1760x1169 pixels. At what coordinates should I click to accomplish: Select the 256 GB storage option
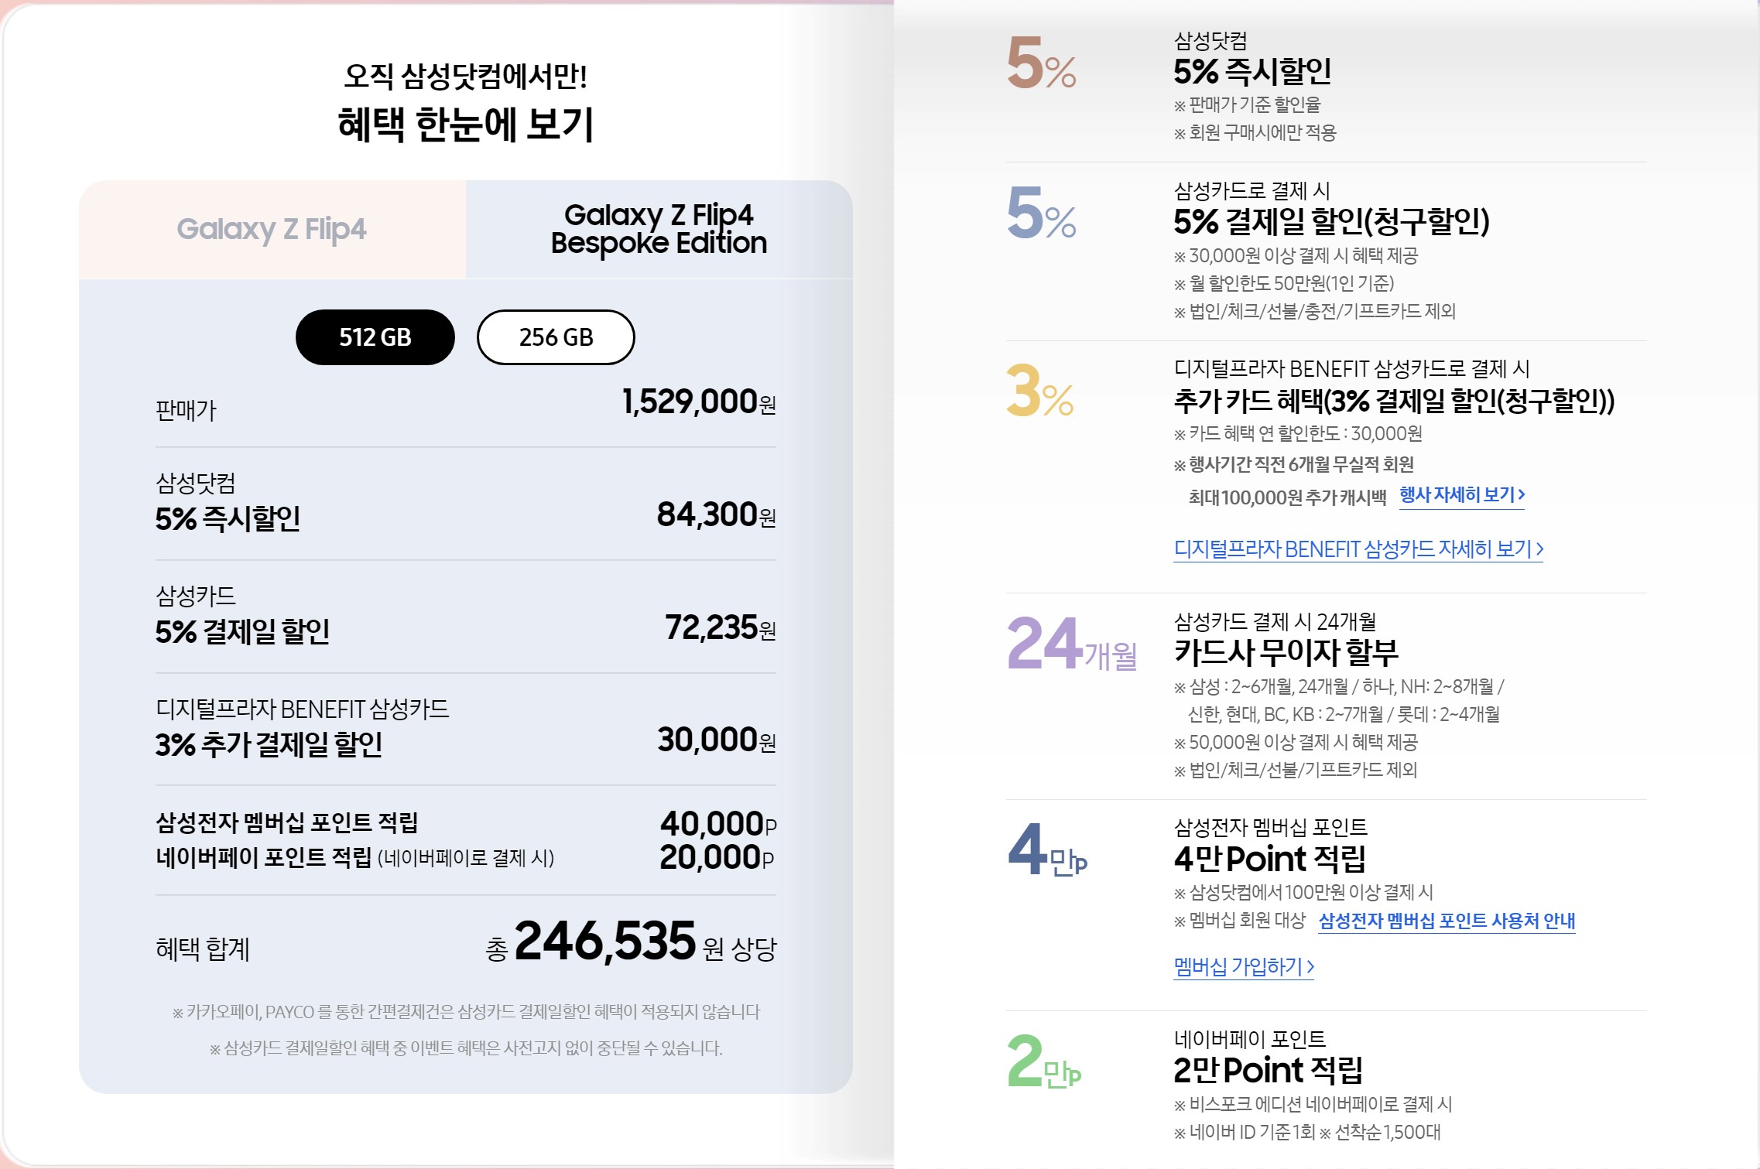pyautogui.click(x=556, y=337)
